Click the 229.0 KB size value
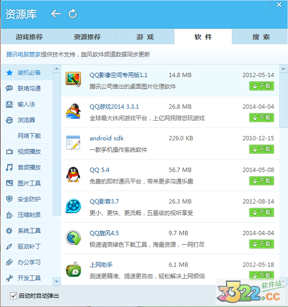The image size is (288, 307). pyautogui.click(x=181, y=138)
